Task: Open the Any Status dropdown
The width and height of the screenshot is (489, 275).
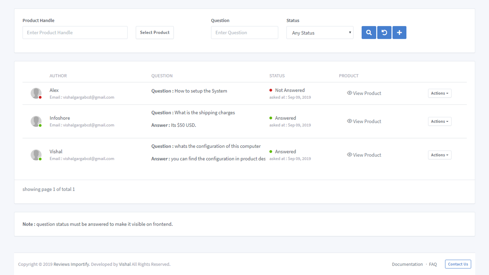Action: coord(320,32)
